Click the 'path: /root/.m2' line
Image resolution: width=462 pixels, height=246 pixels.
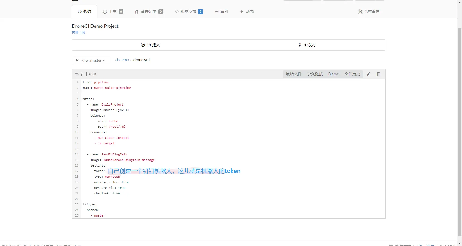click(112, 127)
